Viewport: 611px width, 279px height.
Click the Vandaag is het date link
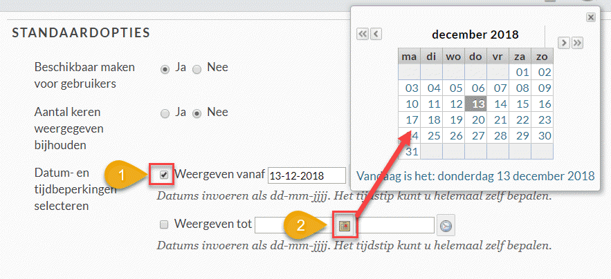click(x=476, y=176)
